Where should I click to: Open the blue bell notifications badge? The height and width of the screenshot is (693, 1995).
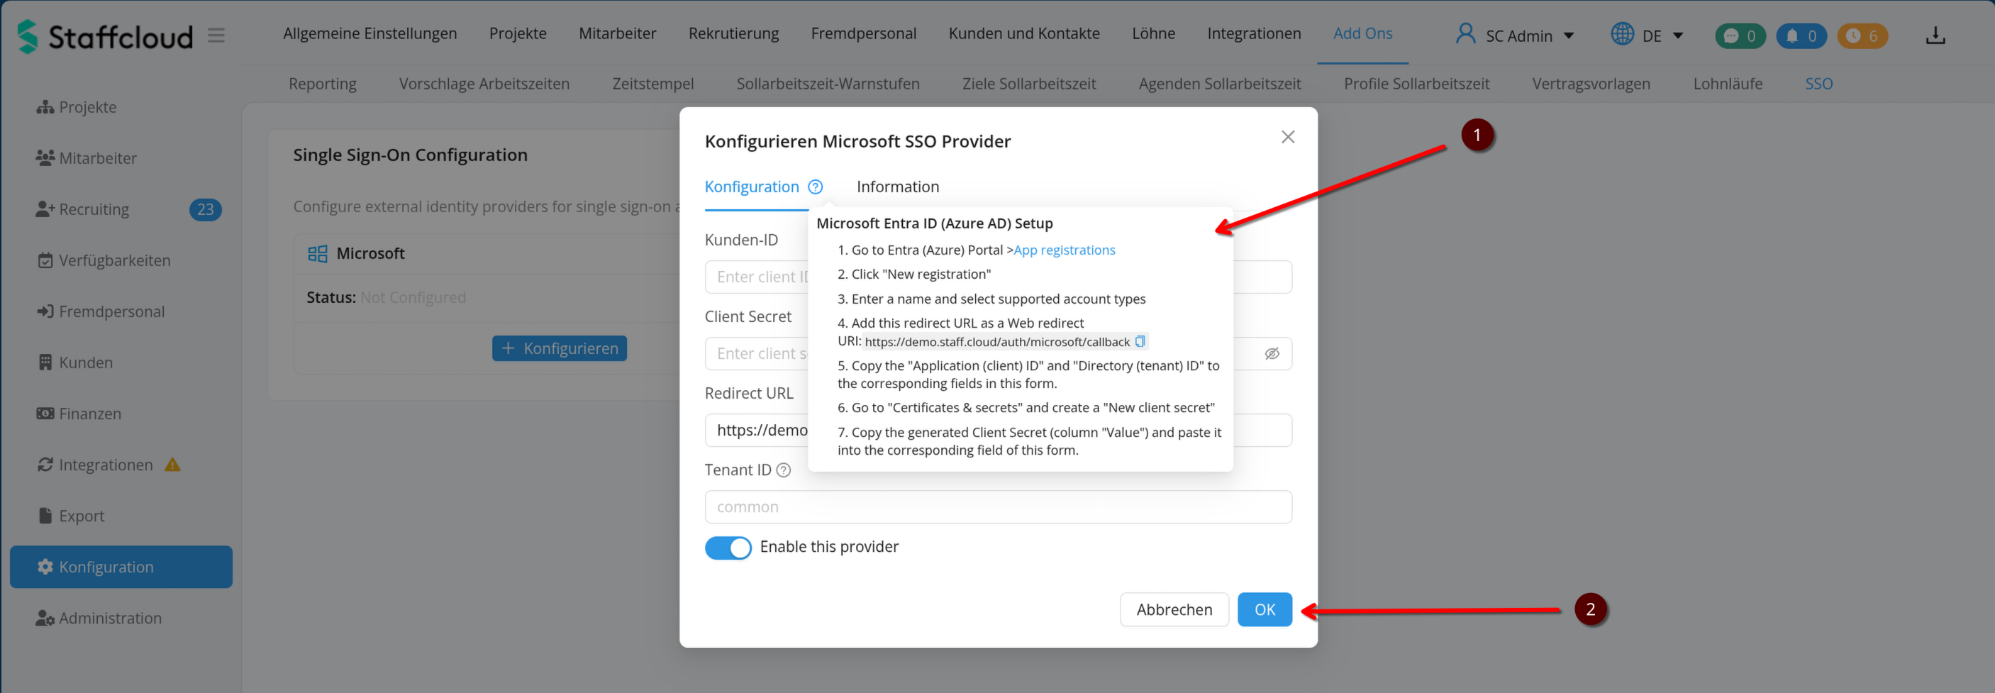point(1801,35)
